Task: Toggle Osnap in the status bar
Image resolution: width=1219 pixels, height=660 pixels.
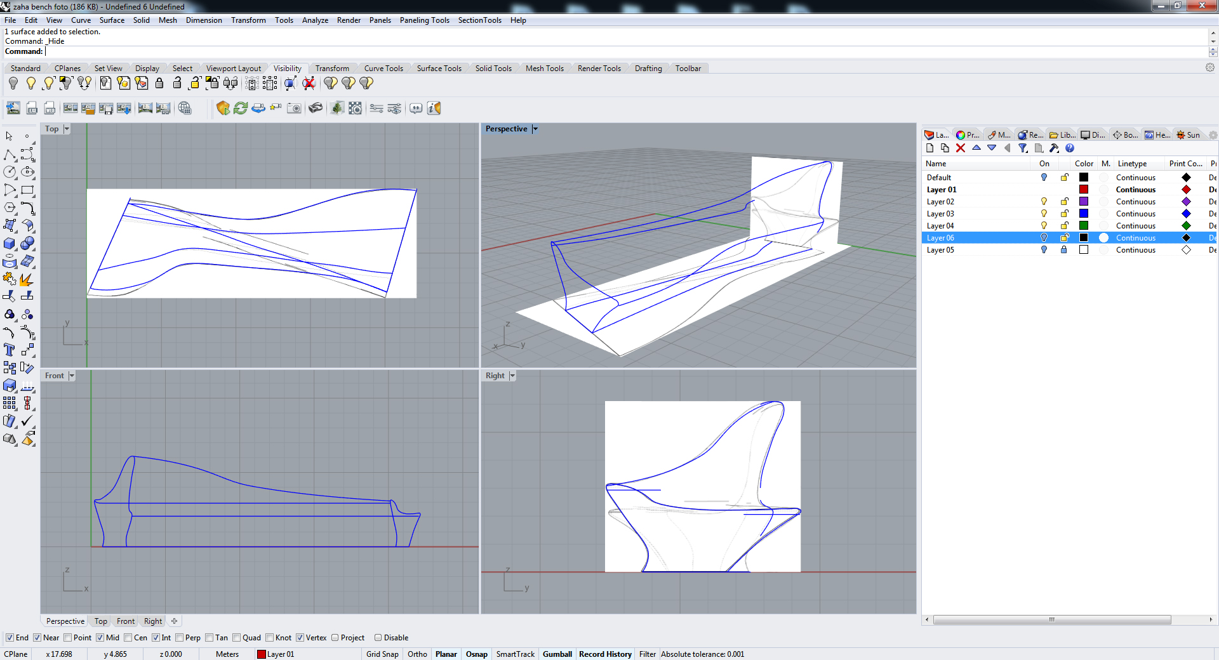Action: (477, 654)
